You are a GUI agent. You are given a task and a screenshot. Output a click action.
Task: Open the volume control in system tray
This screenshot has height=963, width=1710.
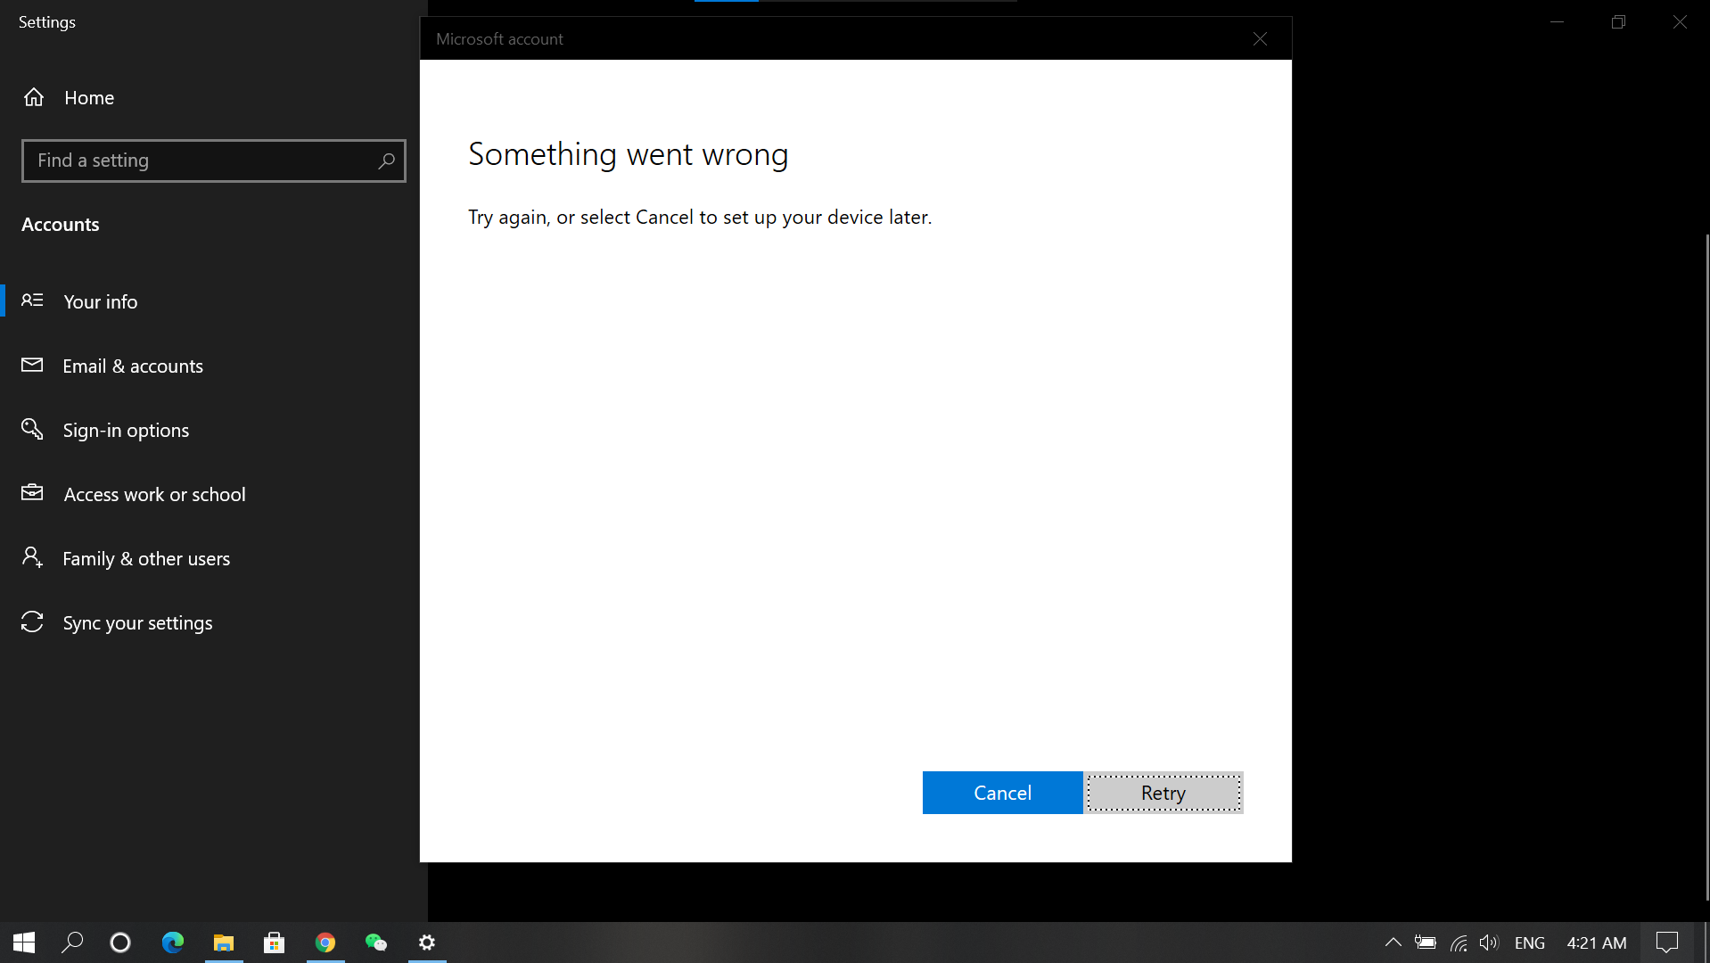pos(1489,942)
